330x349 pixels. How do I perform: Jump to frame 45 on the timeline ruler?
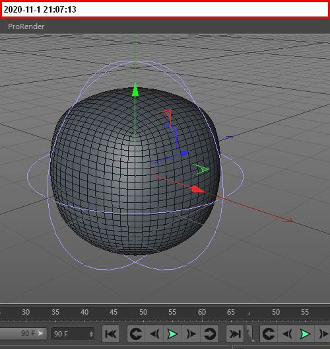click(x=114, y=312)
